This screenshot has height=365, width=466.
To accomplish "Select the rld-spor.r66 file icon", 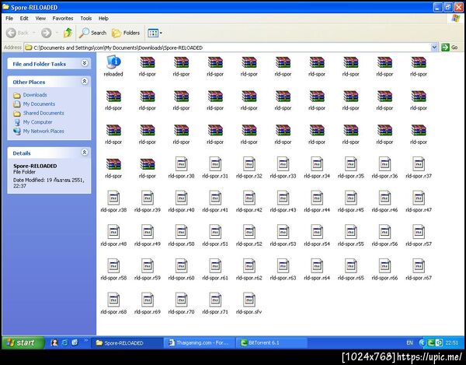I will pyautogui.click(x=384, y=266).
